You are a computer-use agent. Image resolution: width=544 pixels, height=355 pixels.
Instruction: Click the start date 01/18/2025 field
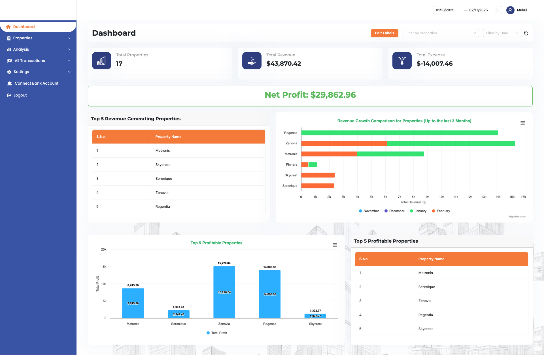tap(445, 10)
